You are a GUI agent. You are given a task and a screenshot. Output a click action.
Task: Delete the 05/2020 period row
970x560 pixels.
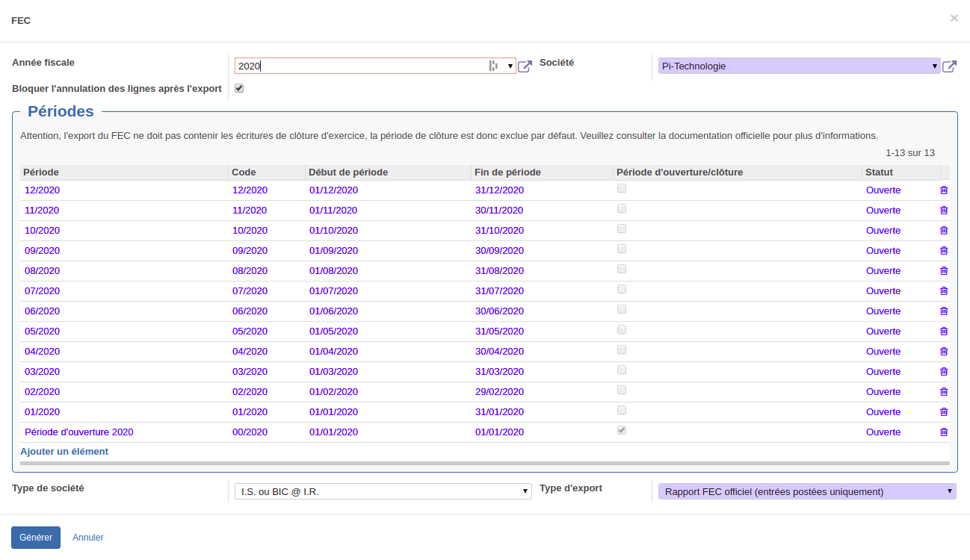coord(944,332)
